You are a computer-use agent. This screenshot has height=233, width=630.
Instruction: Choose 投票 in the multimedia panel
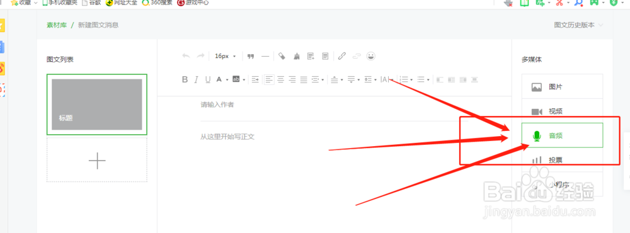pyautogui.click(x=563, y=160)
